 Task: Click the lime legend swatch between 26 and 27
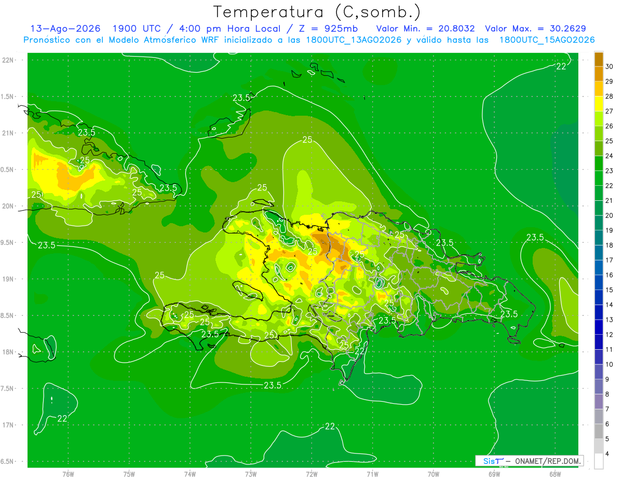coord(599,119)
